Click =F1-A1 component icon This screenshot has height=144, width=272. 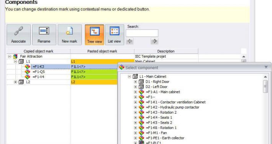pos(141,92)
